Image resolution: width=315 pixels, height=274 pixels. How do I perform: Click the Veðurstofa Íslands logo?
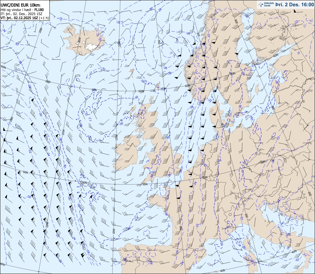(266, 4)
